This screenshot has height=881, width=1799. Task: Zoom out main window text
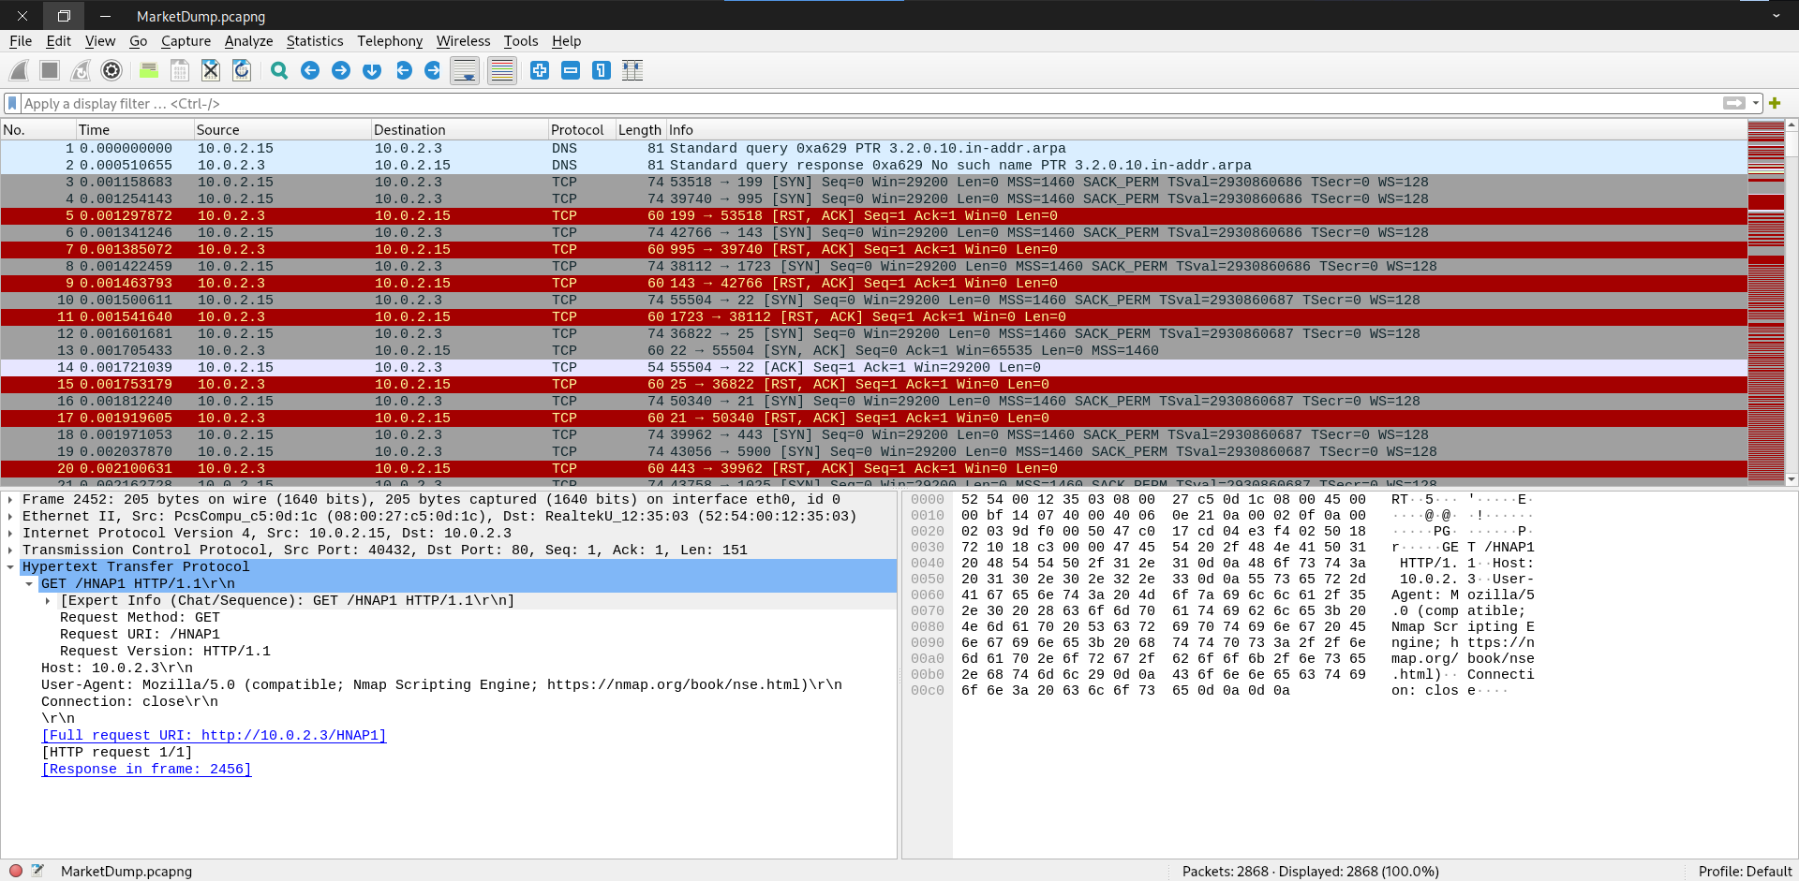[x=571, y=70]
